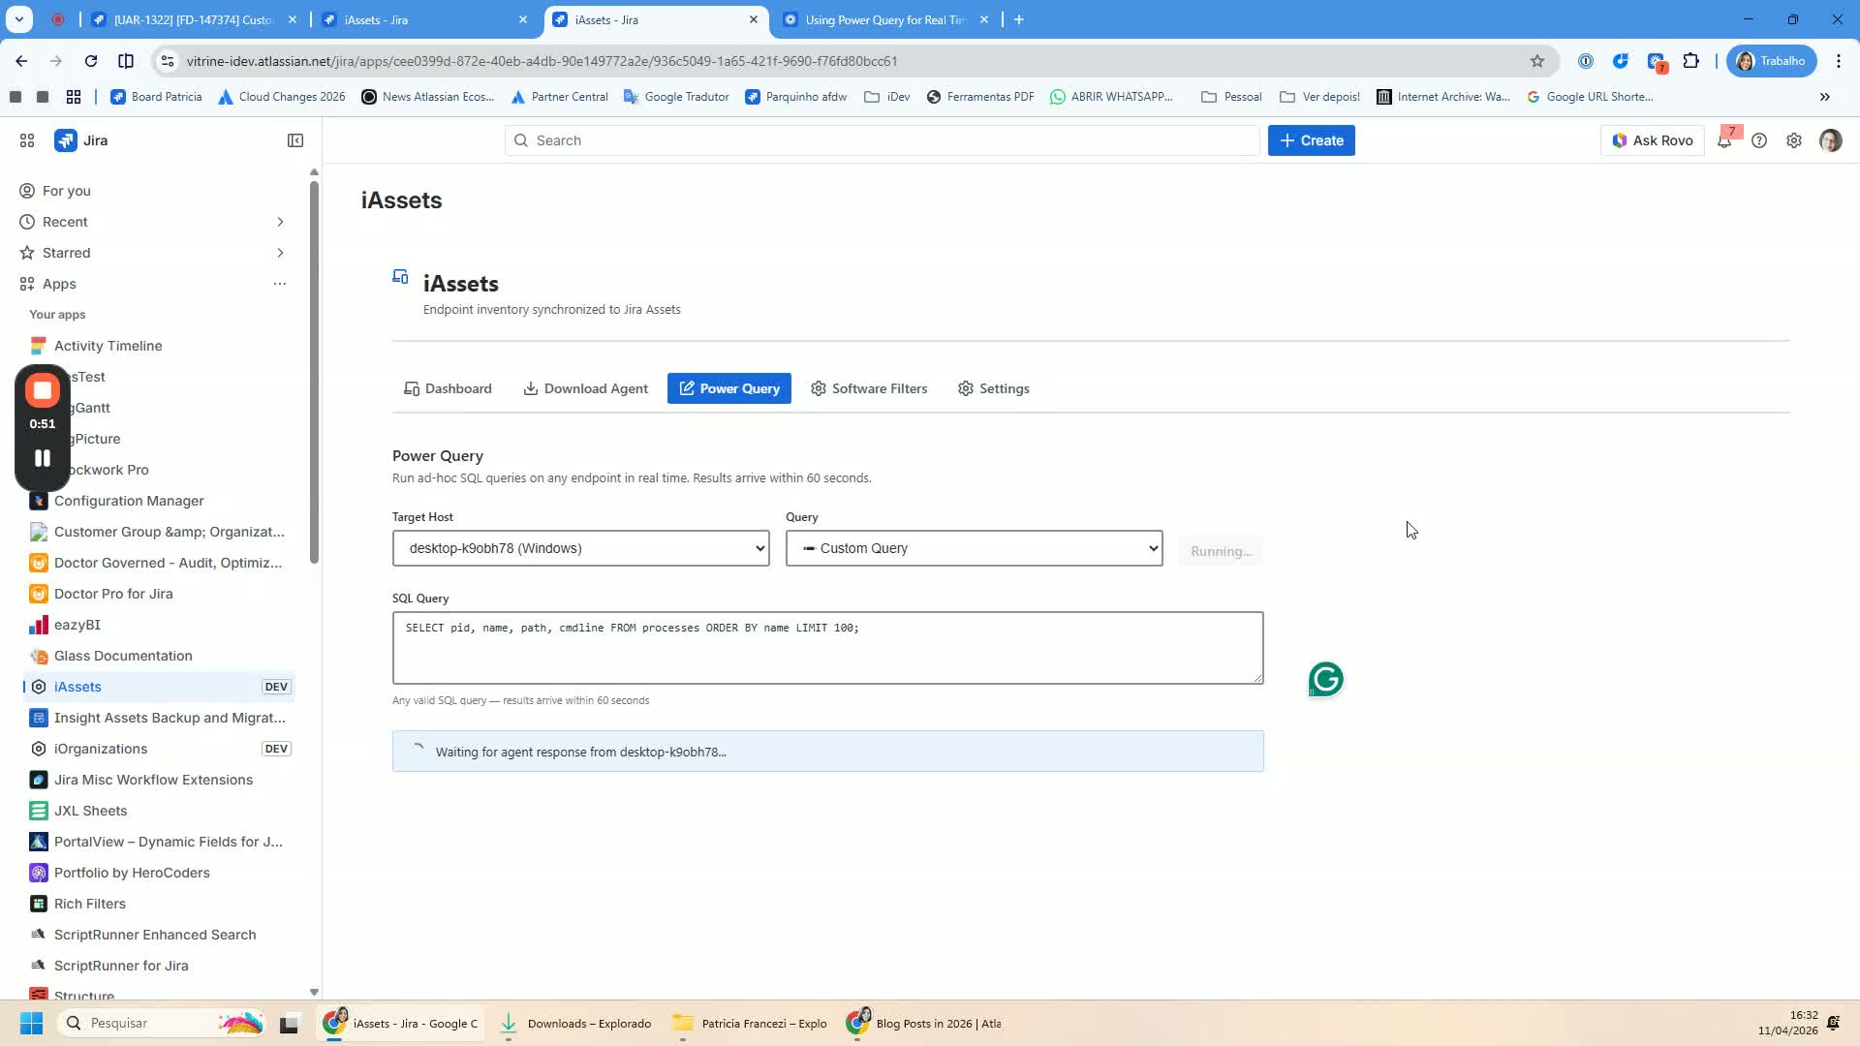Image resolution: width=1860 pixels, height=1046 pixels.
Task: Click the Running button
Action: [x=1221, y=551]
